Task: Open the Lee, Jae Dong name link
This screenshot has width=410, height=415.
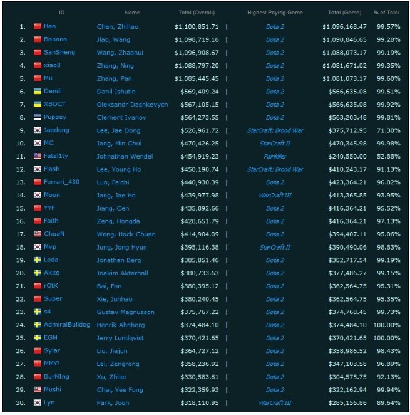Action: point(118,130)
